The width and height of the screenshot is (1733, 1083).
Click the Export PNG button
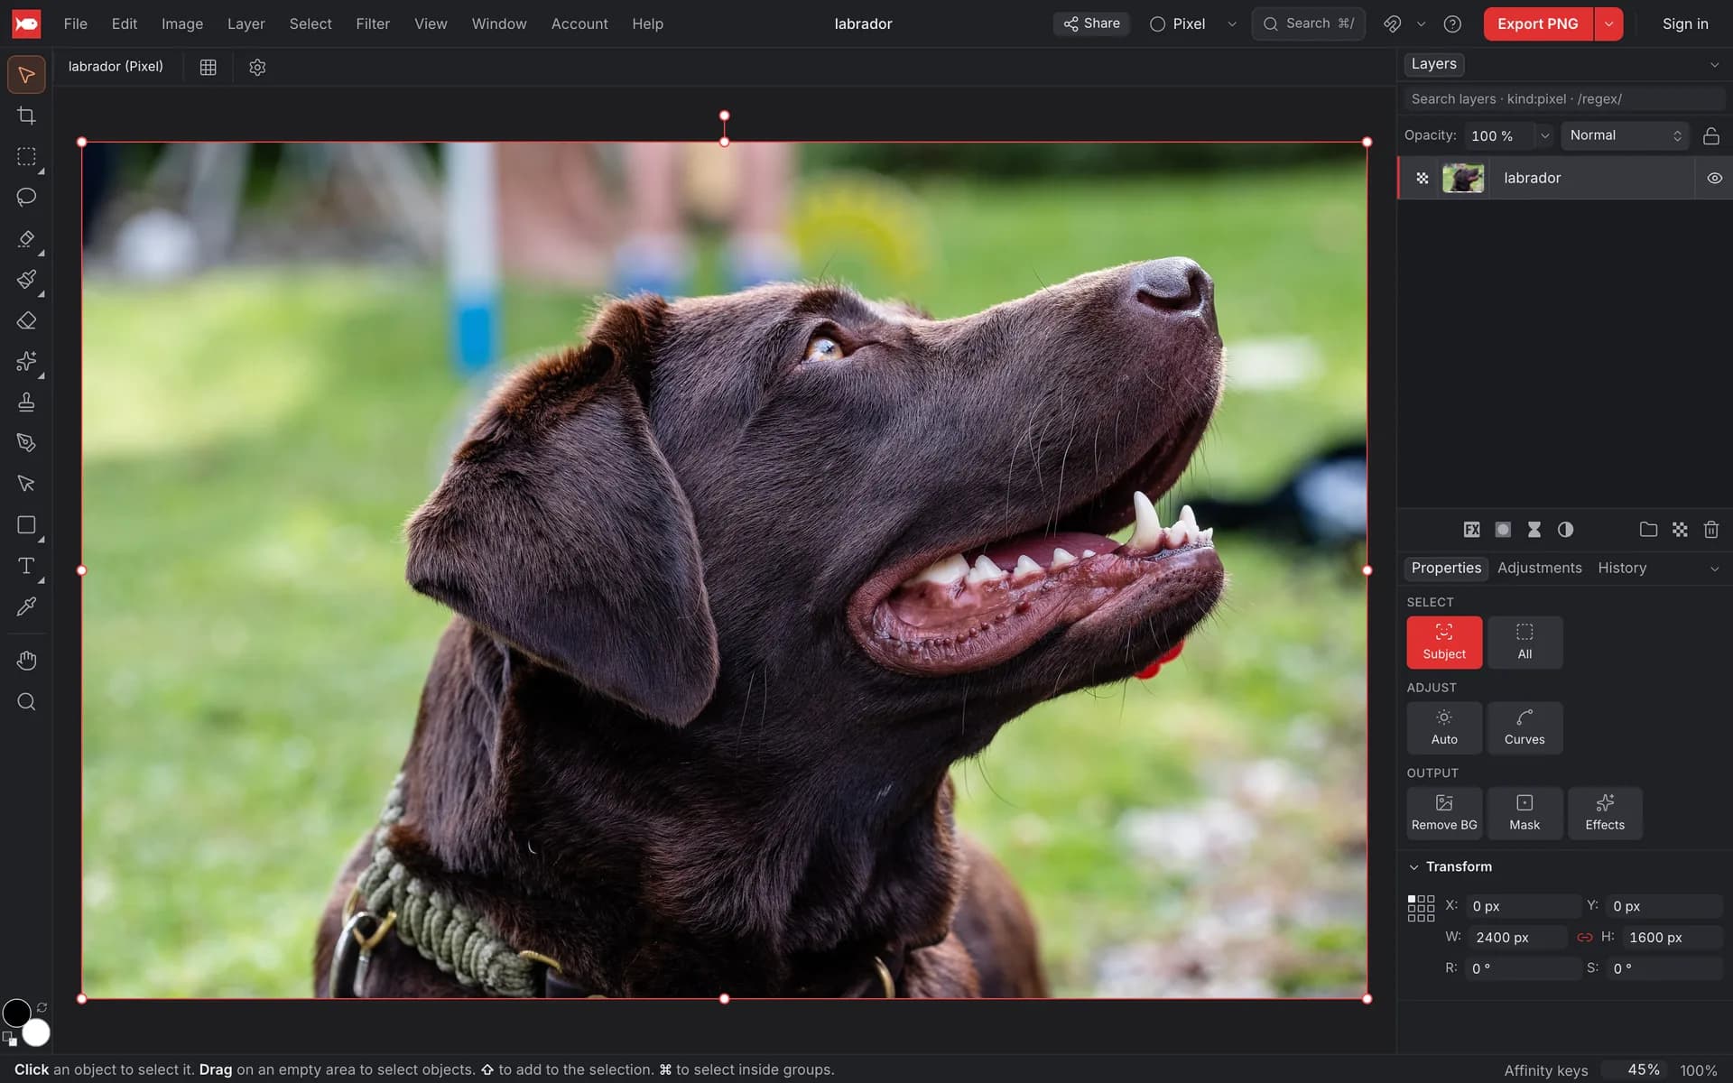1537,24
